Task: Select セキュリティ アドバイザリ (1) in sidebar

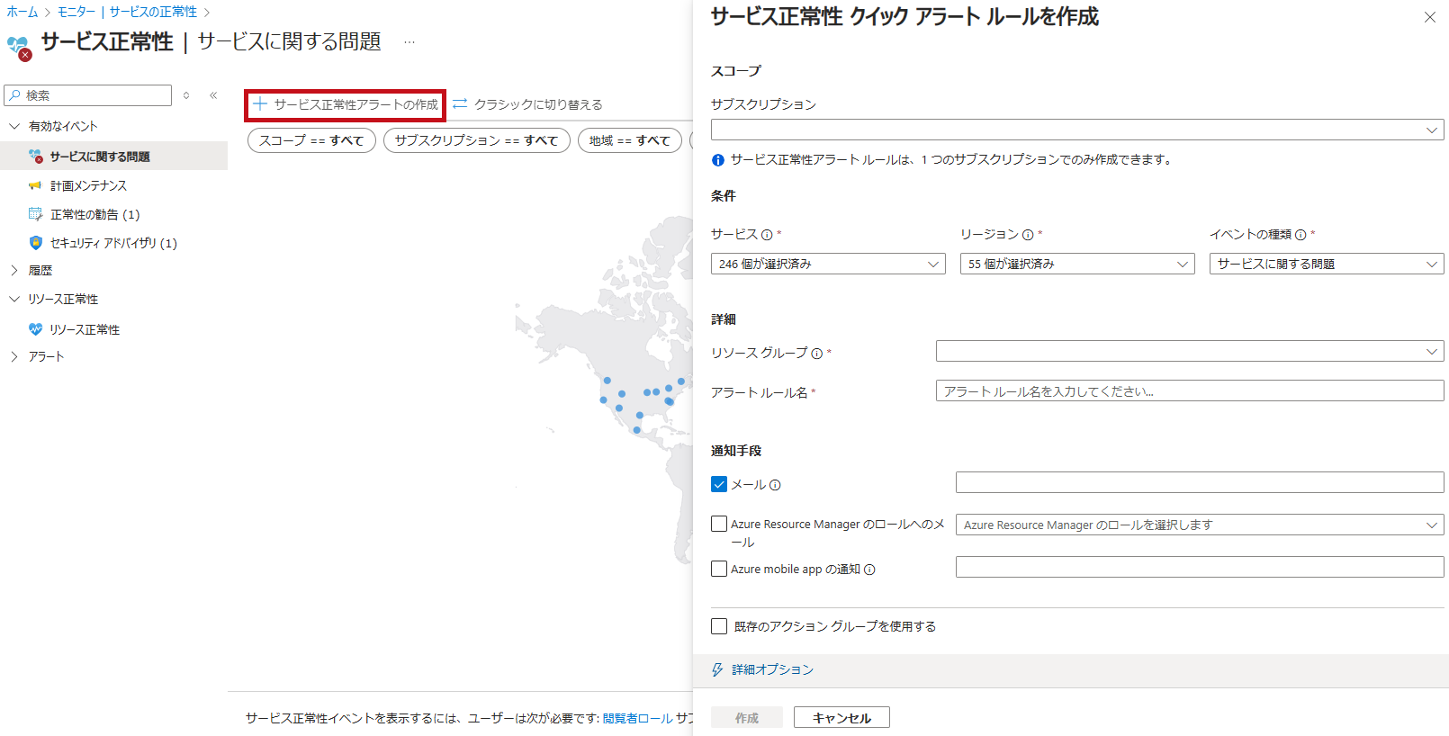Action: point(113,243)
